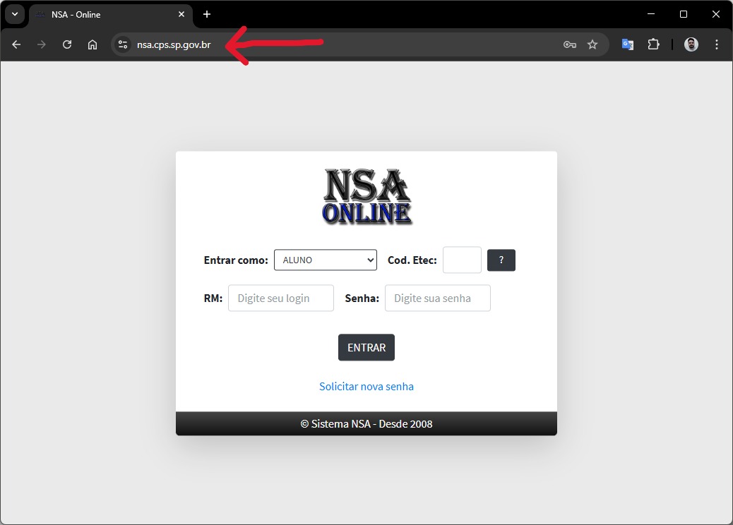The height and width of the screenshot is (525, 733).
Task: Open the user profile avatar
Action: pos(691,44)
